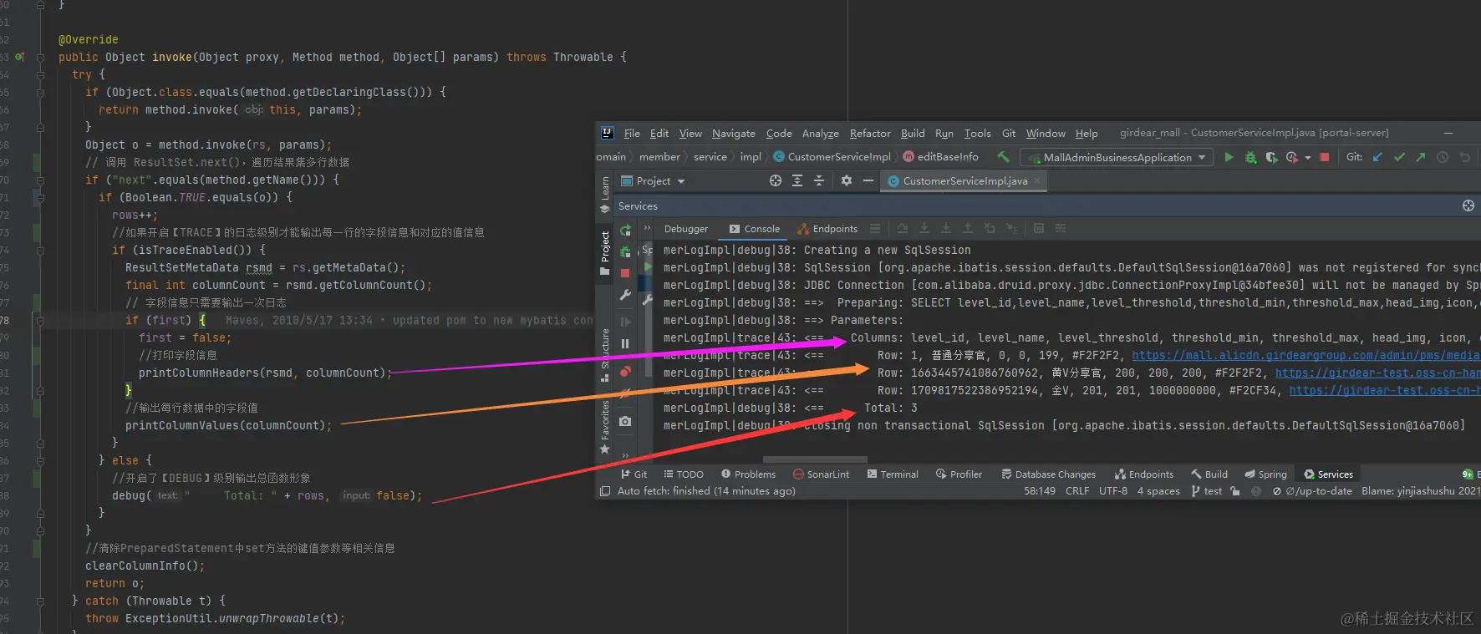Click the wrench settings icon in Services sidebar
The height and width of the screenshot is (634, 1481).
pos(625,295)
